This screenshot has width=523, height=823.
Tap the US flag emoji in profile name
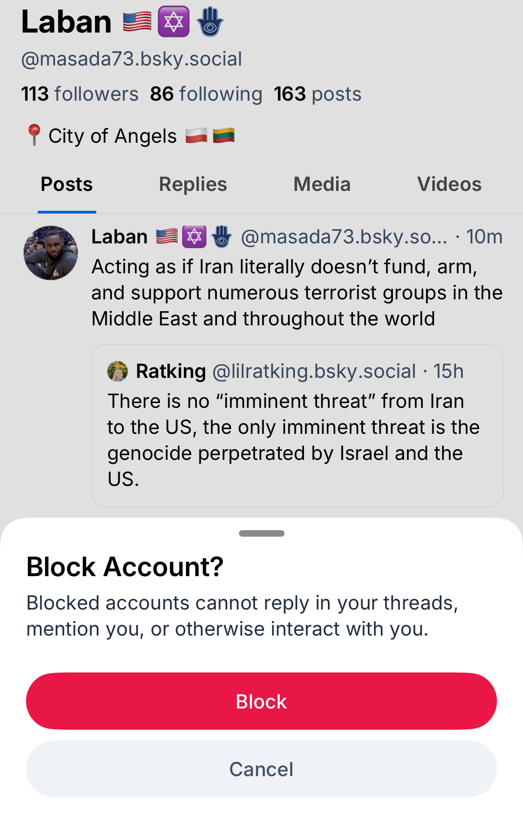[x=137, y=22]
